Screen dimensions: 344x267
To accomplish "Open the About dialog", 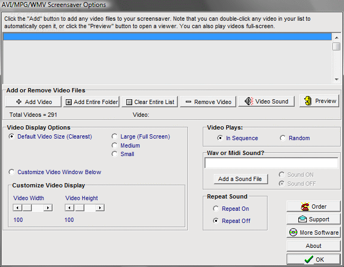I will point(314,246).
